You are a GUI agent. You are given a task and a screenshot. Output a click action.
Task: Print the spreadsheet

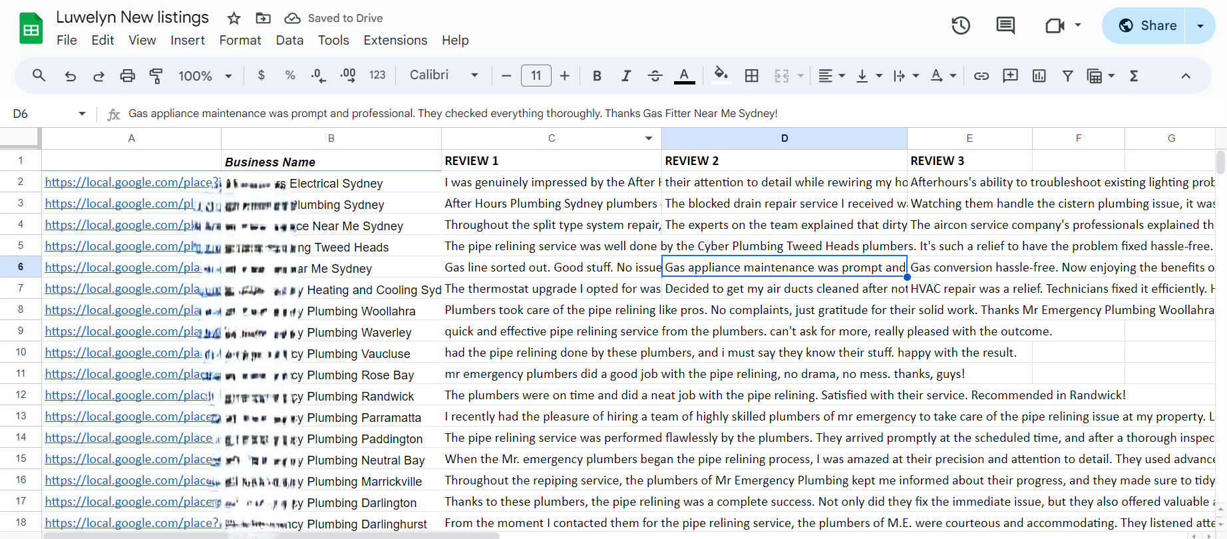(x=127, y=76)
